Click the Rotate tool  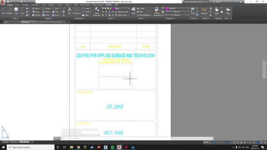tap(46, 8)
